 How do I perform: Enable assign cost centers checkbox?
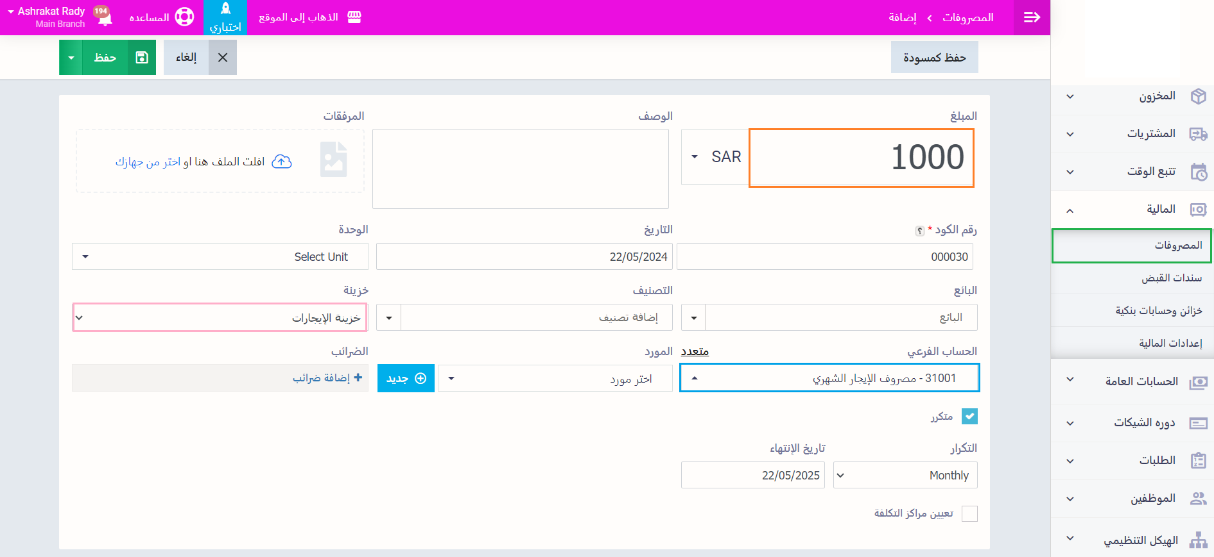pyautogui.click(x=969, y=513)
